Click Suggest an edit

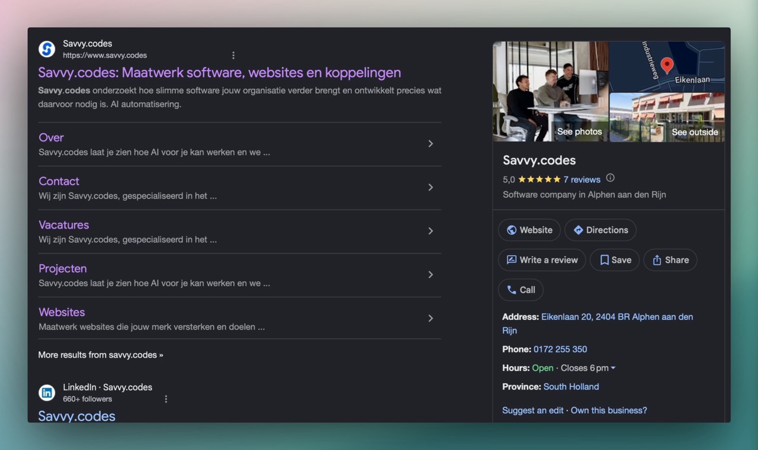[533, 410]
